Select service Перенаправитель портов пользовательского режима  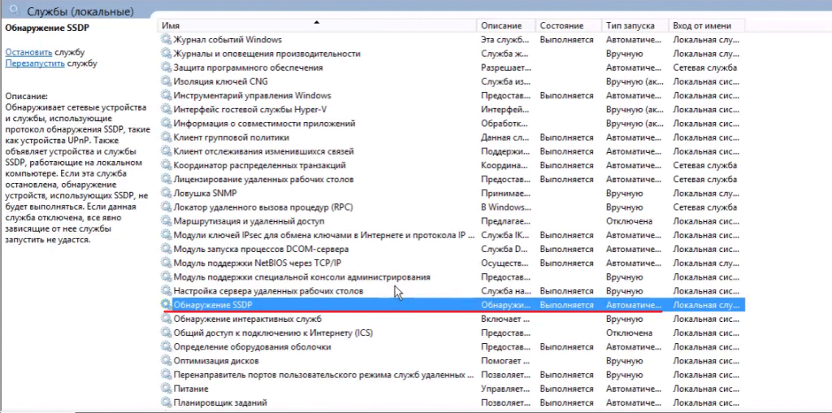pyautogui.click(x=323, y=375)
